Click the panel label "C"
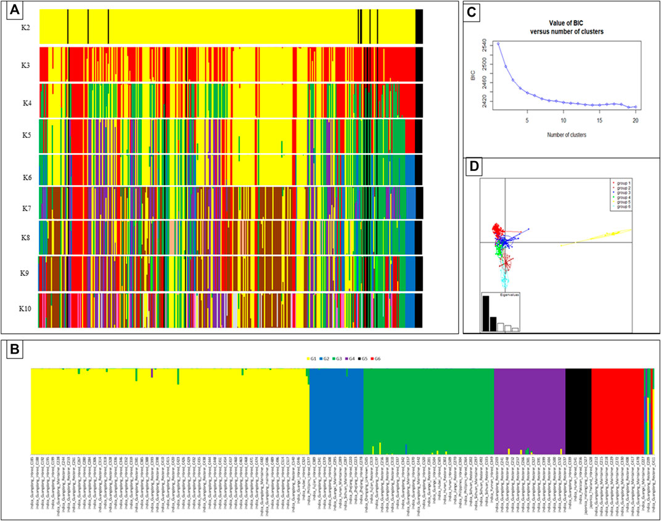 (471, 13)
